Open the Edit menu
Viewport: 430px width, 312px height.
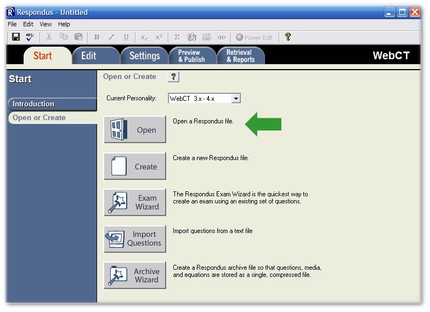(28, 24)
